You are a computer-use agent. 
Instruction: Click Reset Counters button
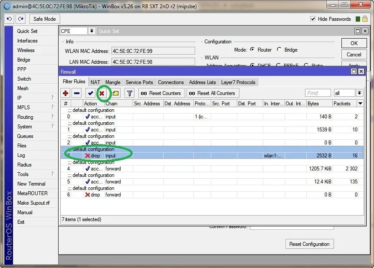point(161,93)
